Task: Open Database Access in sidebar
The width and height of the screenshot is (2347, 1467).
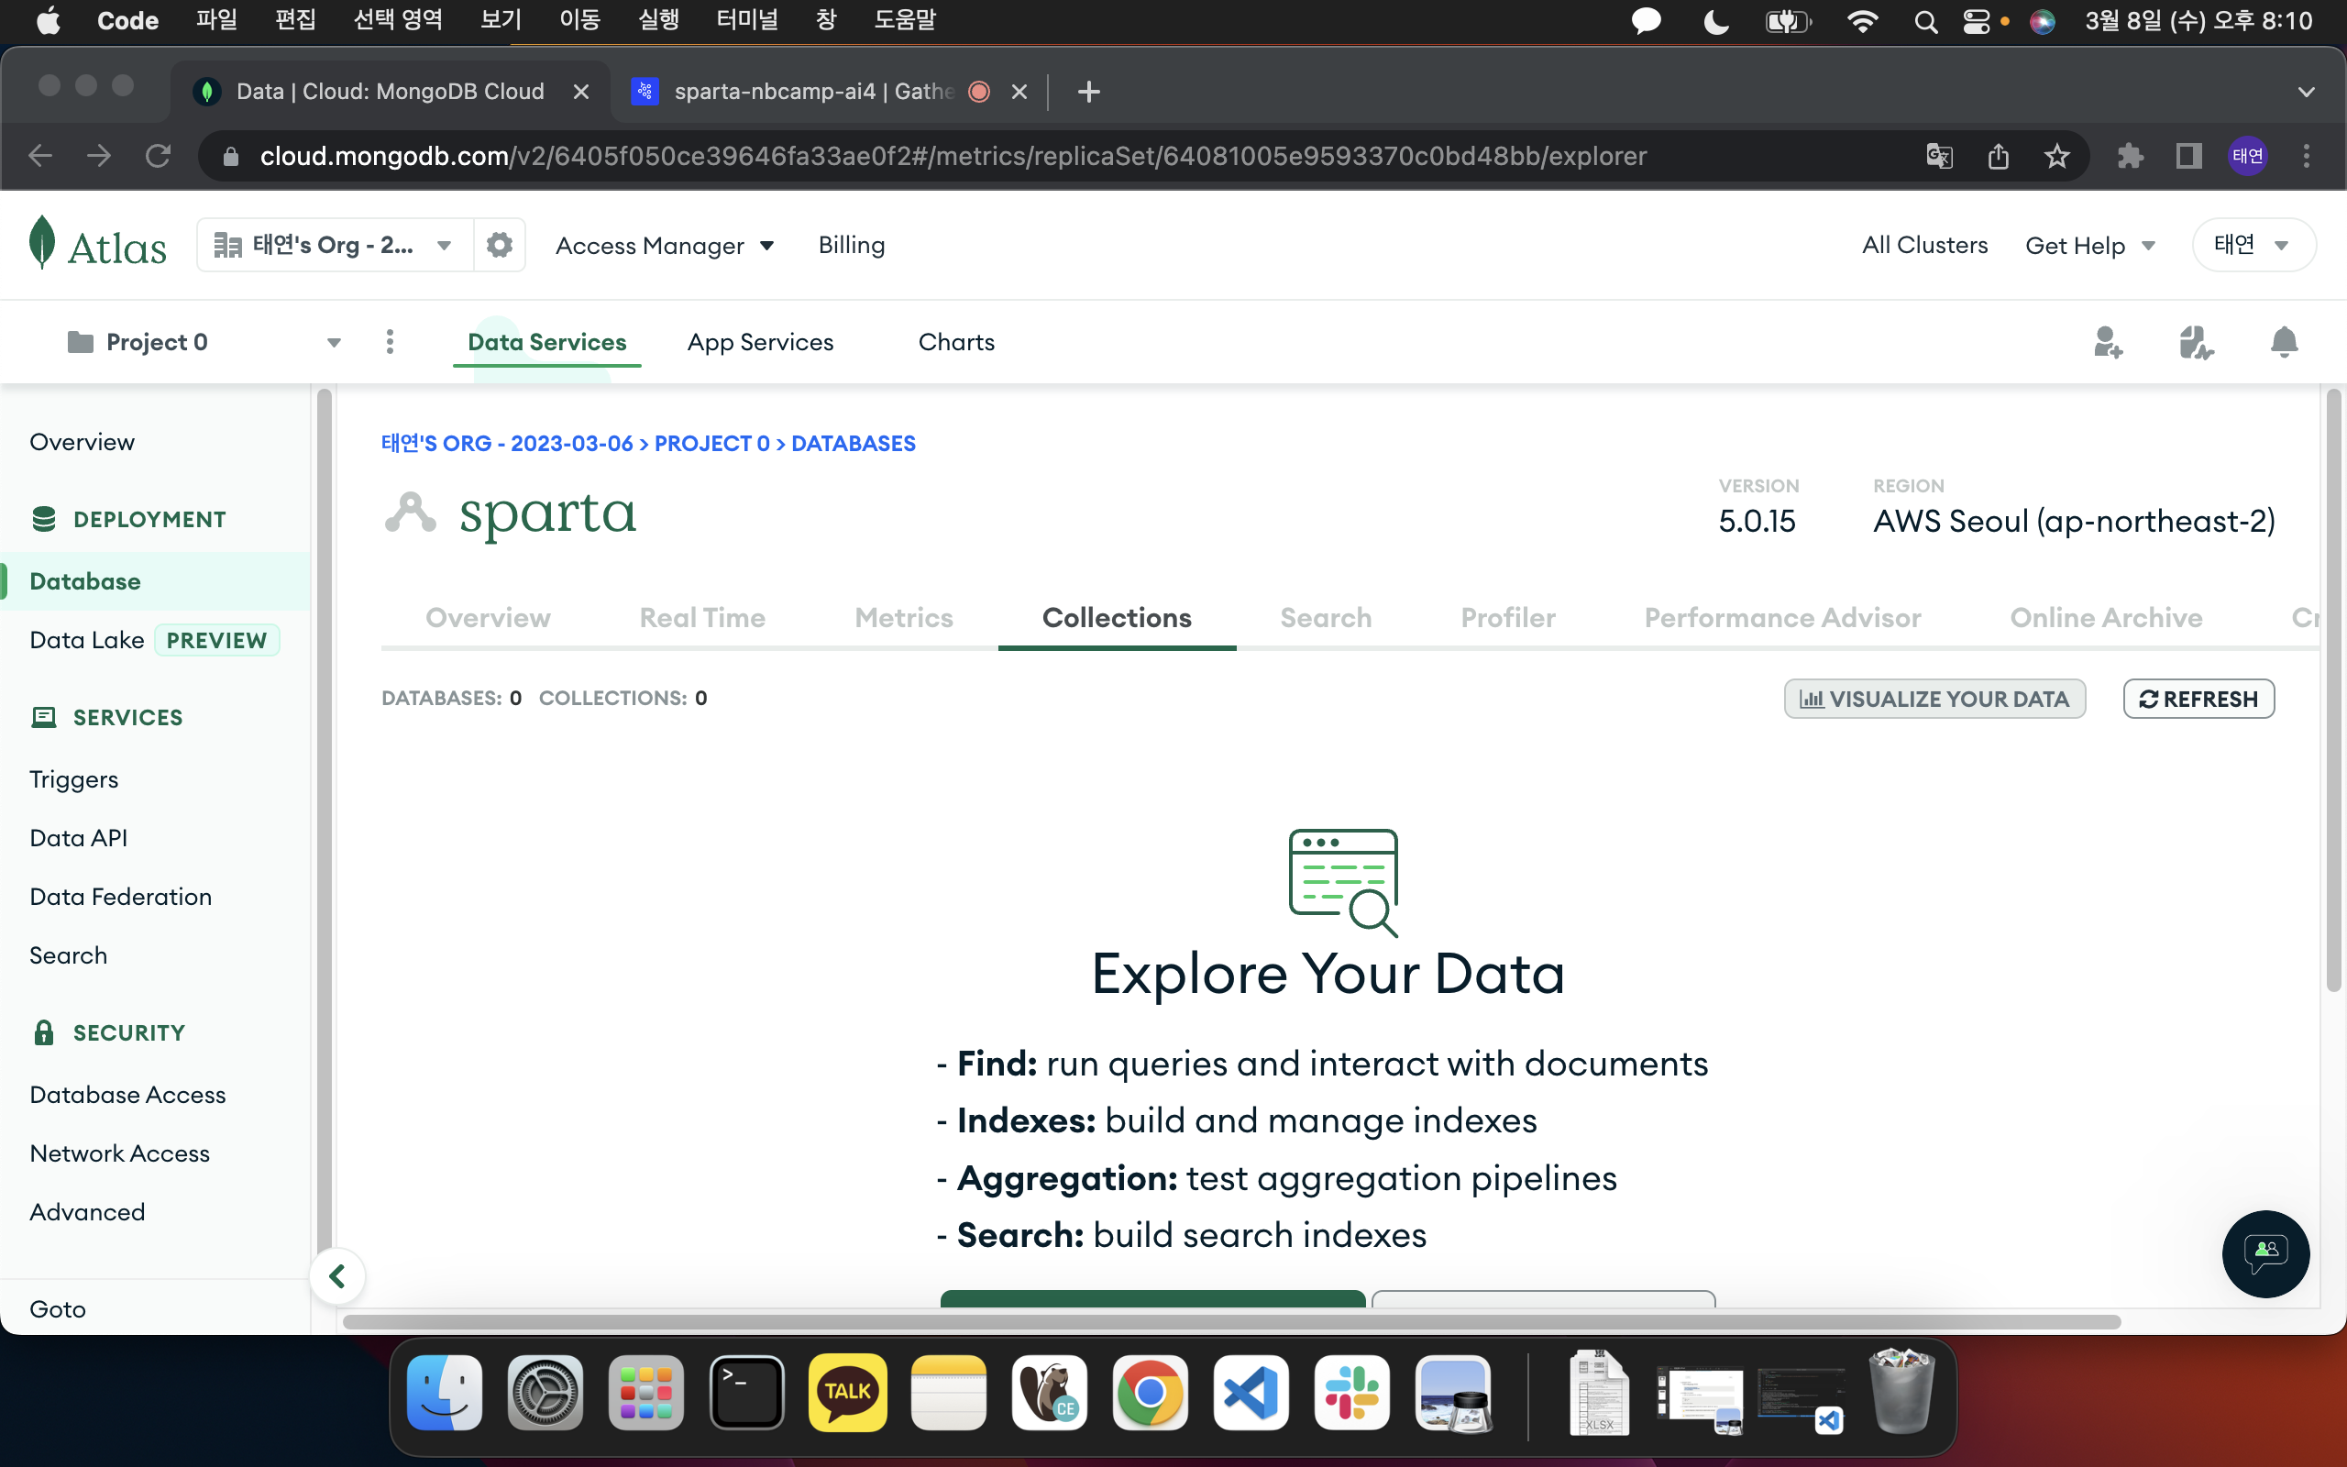Action: point(127,1095)
